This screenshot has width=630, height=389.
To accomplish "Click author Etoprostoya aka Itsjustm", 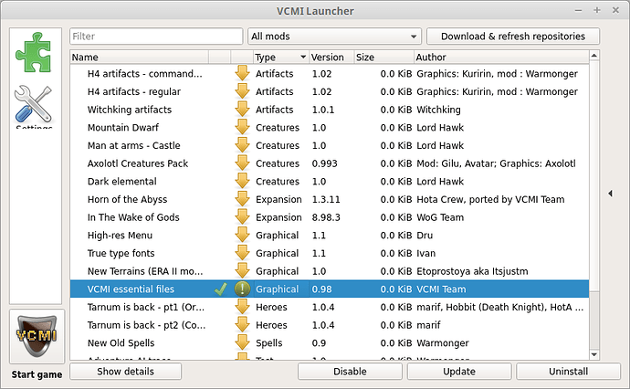I will click(x=472, y=271).
